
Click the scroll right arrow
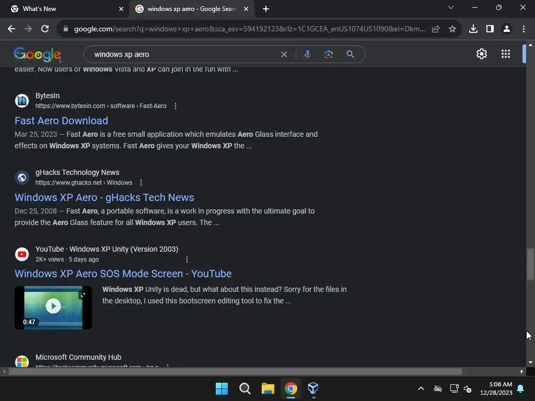(522, 371)
